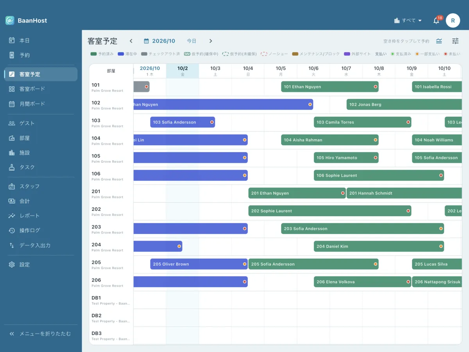The image size is (469, 352).
Task: Open 操作ログ in the sidebar
Action: click(41, 230)
